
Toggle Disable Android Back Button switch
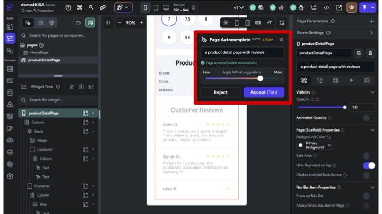tap(368, 175)
